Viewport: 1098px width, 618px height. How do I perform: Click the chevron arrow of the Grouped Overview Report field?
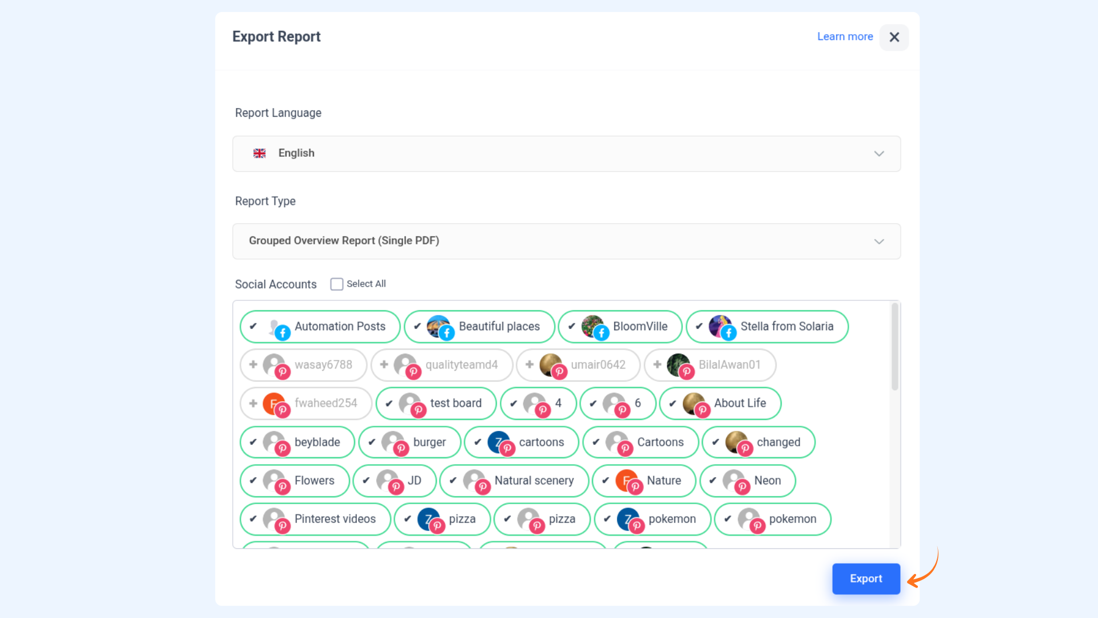(x=879, y=241)
